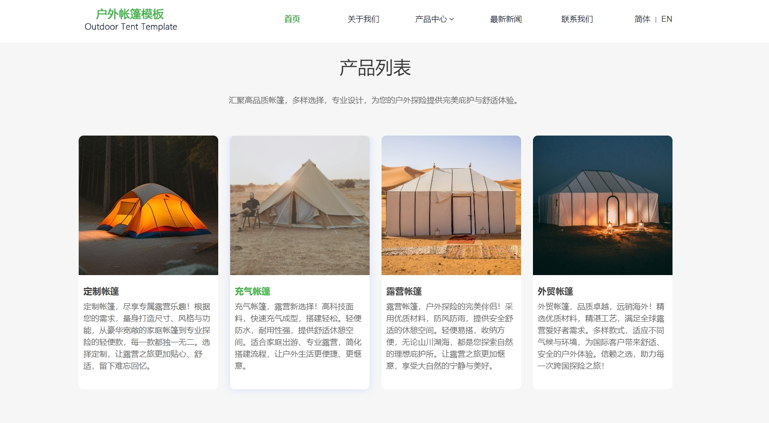Screen dimensions: 769x423
Task: Switch language to 简体
Action: 642,19
